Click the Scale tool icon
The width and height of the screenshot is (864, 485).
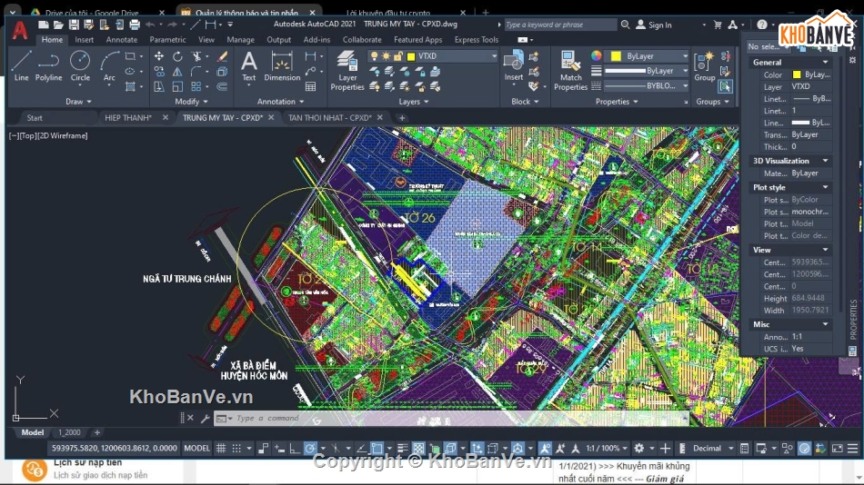[177, 86]
